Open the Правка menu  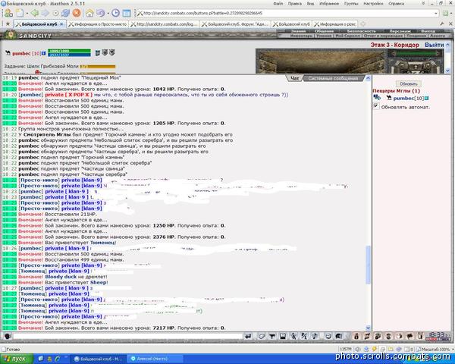tap(294, 4)
